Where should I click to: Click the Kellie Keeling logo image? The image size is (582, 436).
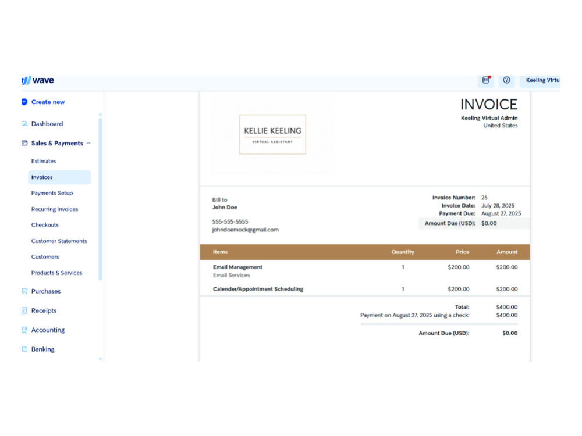pos(273,135)
